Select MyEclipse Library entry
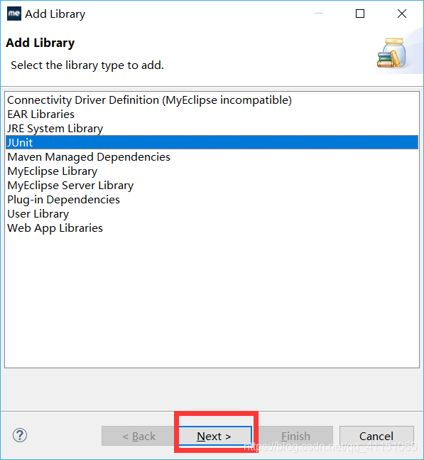424x460 pixels. 212,171
